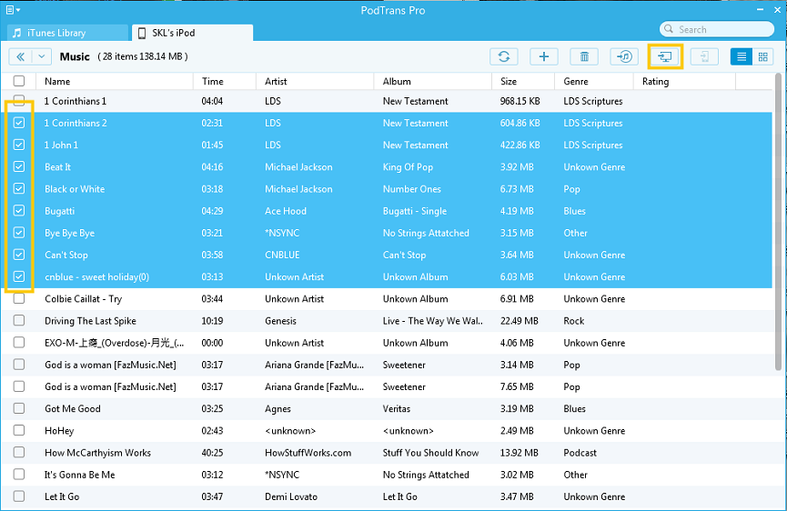Sort songs by the Size column header
Screen dimensions: 787x511
click(509, 81)
